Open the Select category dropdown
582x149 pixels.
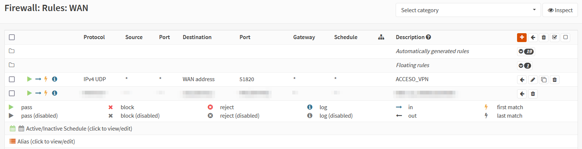point(468,10)
